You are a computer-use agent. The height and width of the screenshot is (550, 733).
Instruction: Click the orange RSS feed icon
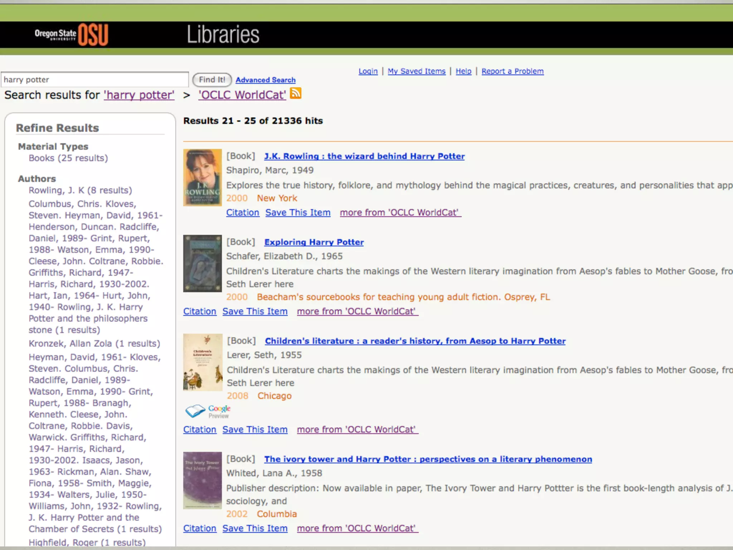tap(295, 93)
